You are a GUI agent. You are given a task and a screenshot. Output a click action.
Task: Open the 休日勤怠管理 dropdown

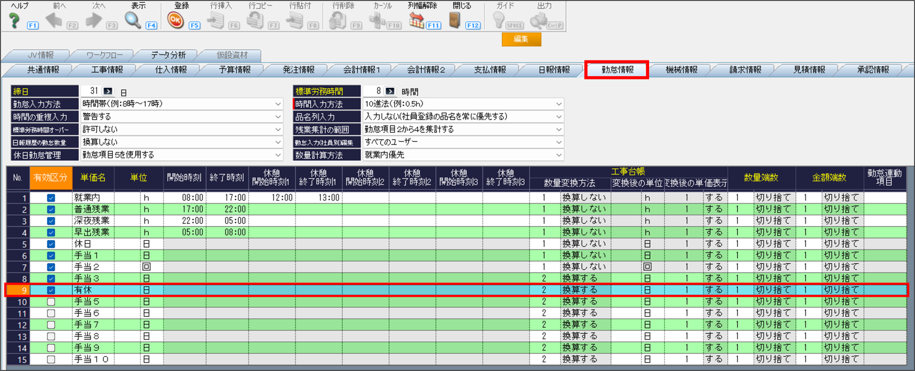pyautogui.click(x=278, y=155)
